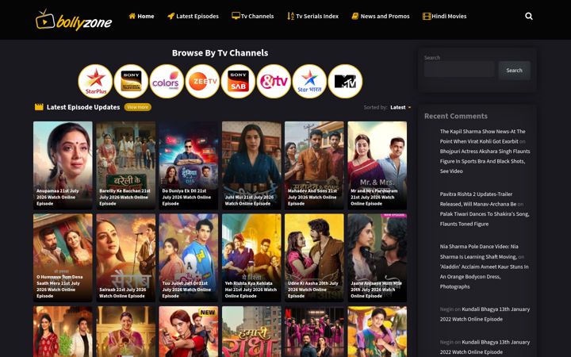Click the bollyzone logo
The width and height of the screenshot is (571, 357).
coord(74,20)
